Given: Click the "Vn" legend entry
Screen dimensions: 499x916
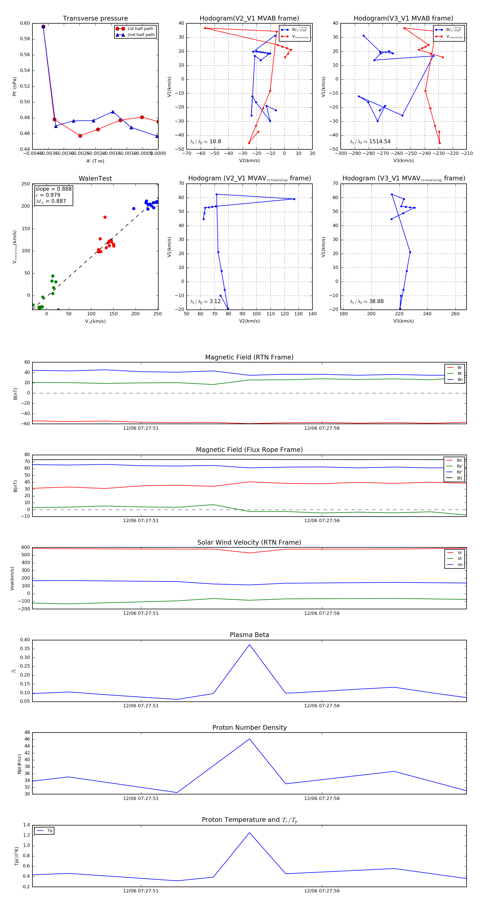Looking at the screenshot, I should click(455, 565).
